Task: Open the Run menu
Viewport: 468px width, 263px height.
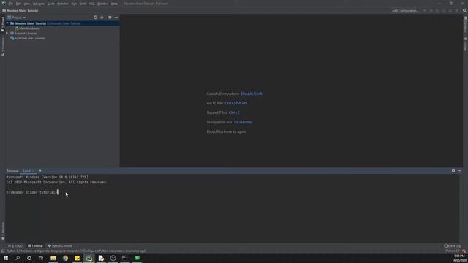Action: coord(74,4)
